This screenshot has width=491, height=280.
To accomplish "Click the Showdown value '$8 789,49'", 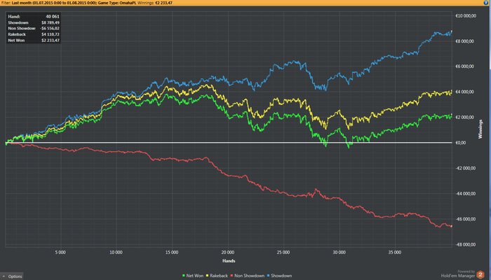I will coord(50,22).
